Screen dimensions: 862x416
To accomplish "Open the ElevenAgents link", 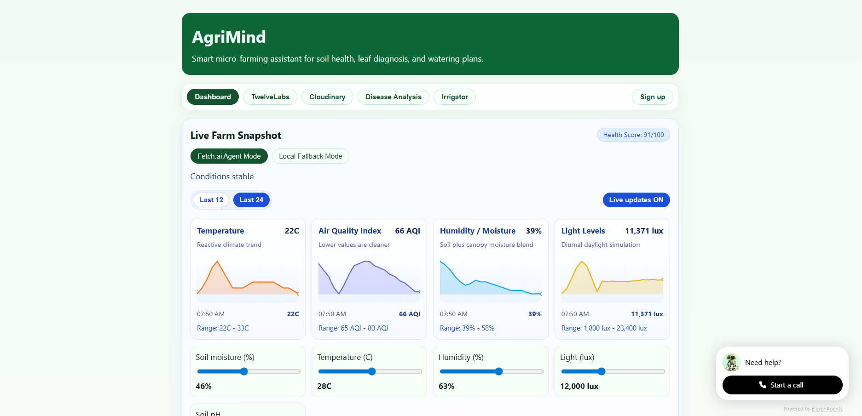I will pos(827,409).
